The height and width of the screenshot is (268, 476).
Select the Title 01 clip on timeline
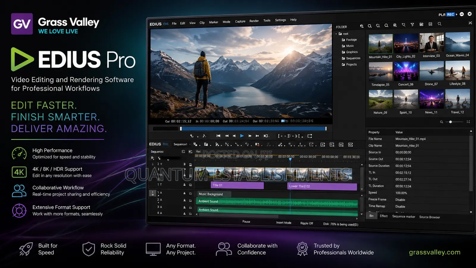tap(237, 185)
